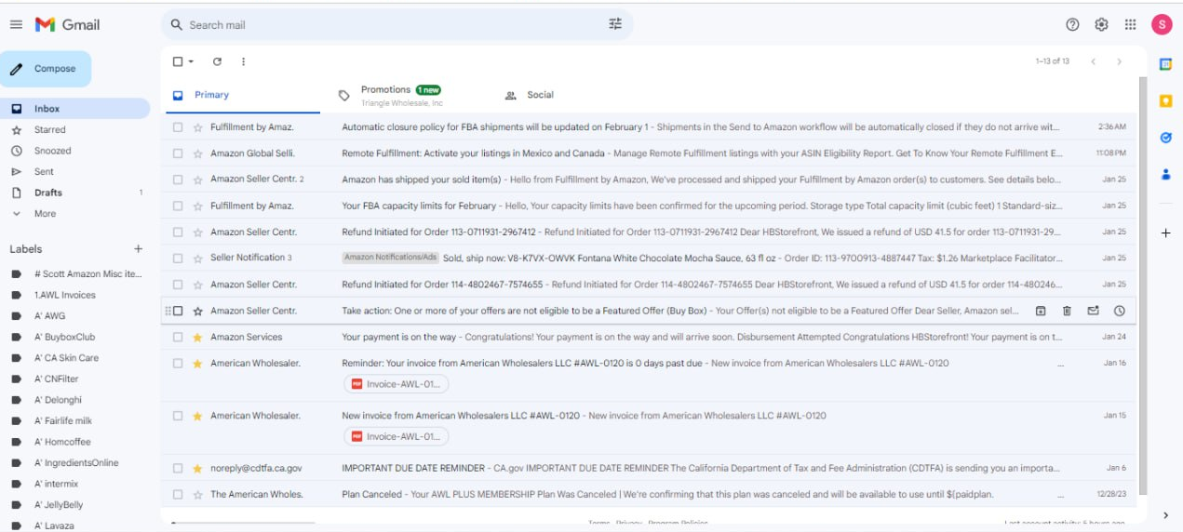Select checkbox for FBA capacity limits email
This screenshot has width=1183, height=532.
[178, 206]
